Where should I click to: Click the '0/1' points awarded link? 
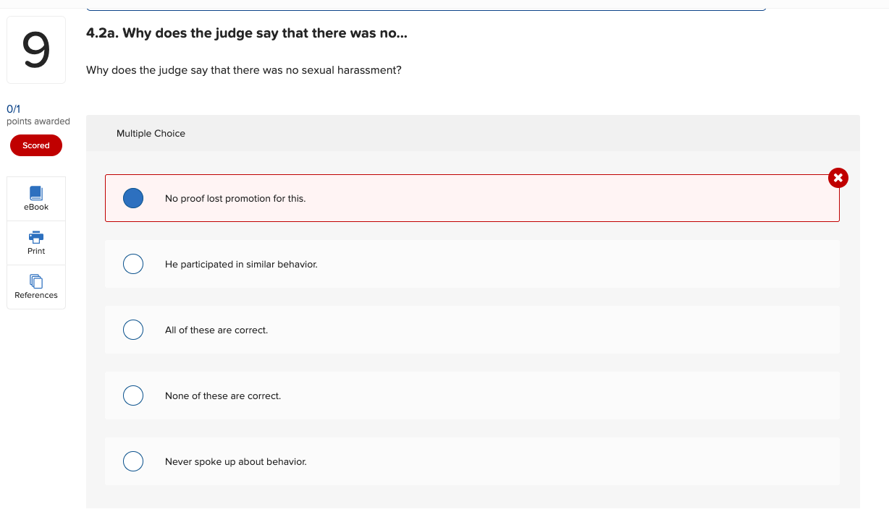[x=14, y=108]
